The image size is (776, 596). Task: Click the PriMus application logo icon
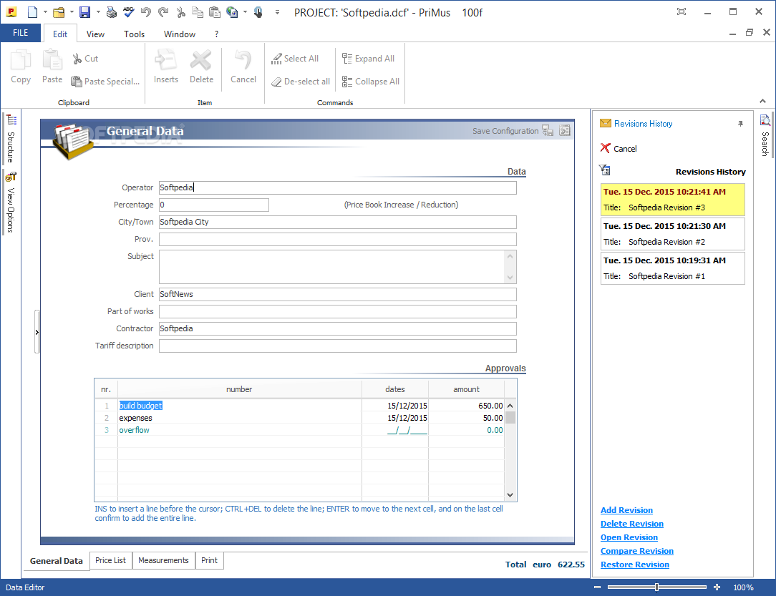pos(11,12)
